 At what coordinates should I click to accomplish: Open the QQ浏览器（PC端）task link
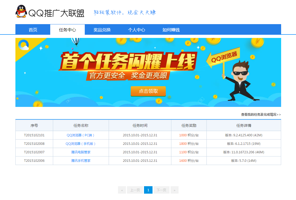tap(81, 135)
